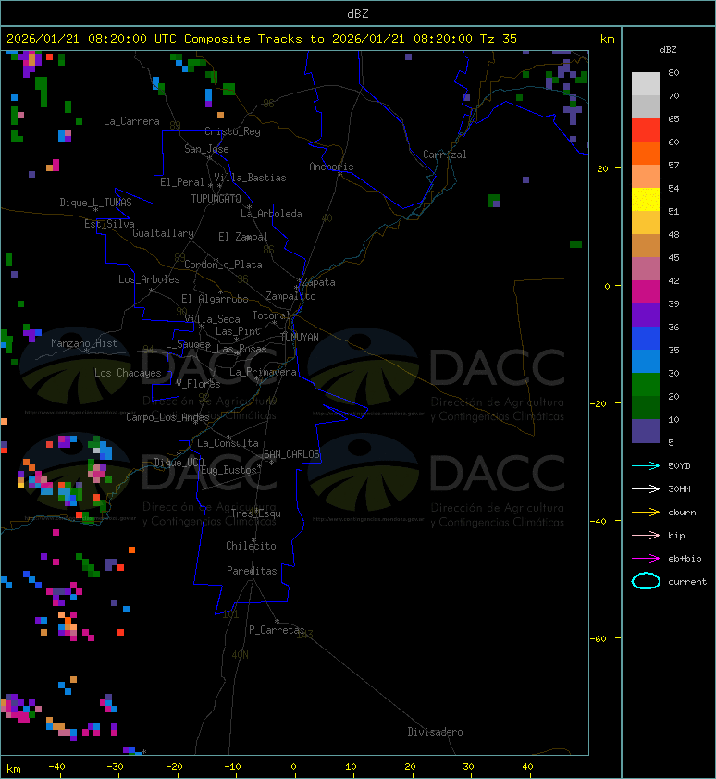Select the magenta 39-42 dBZ color band
Image resolution: width=716 pixels, height=779 pixels.
646,292
